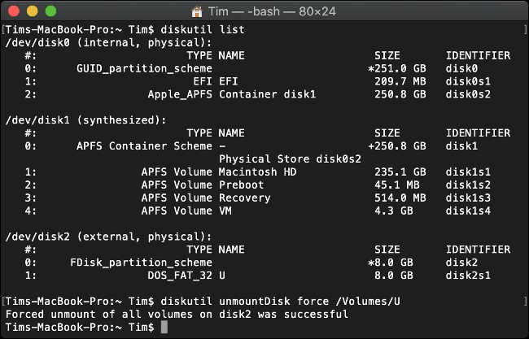Minimize the Terminal using the yellow button

[31, 12]
